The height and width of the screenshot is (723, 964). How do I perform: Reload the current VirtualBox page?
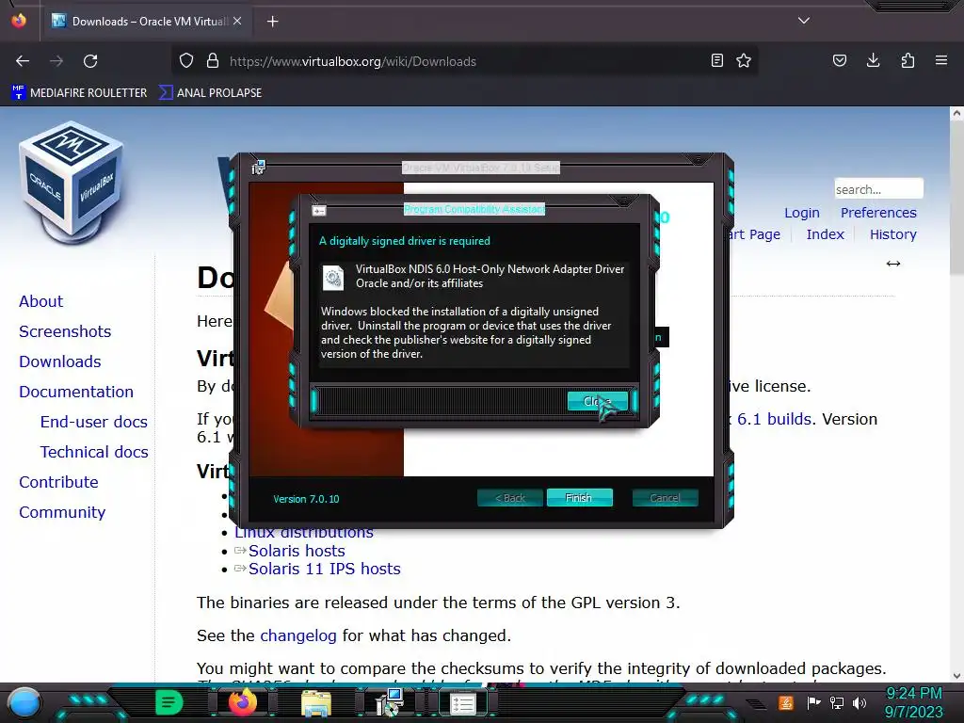(x=90, y=61)
